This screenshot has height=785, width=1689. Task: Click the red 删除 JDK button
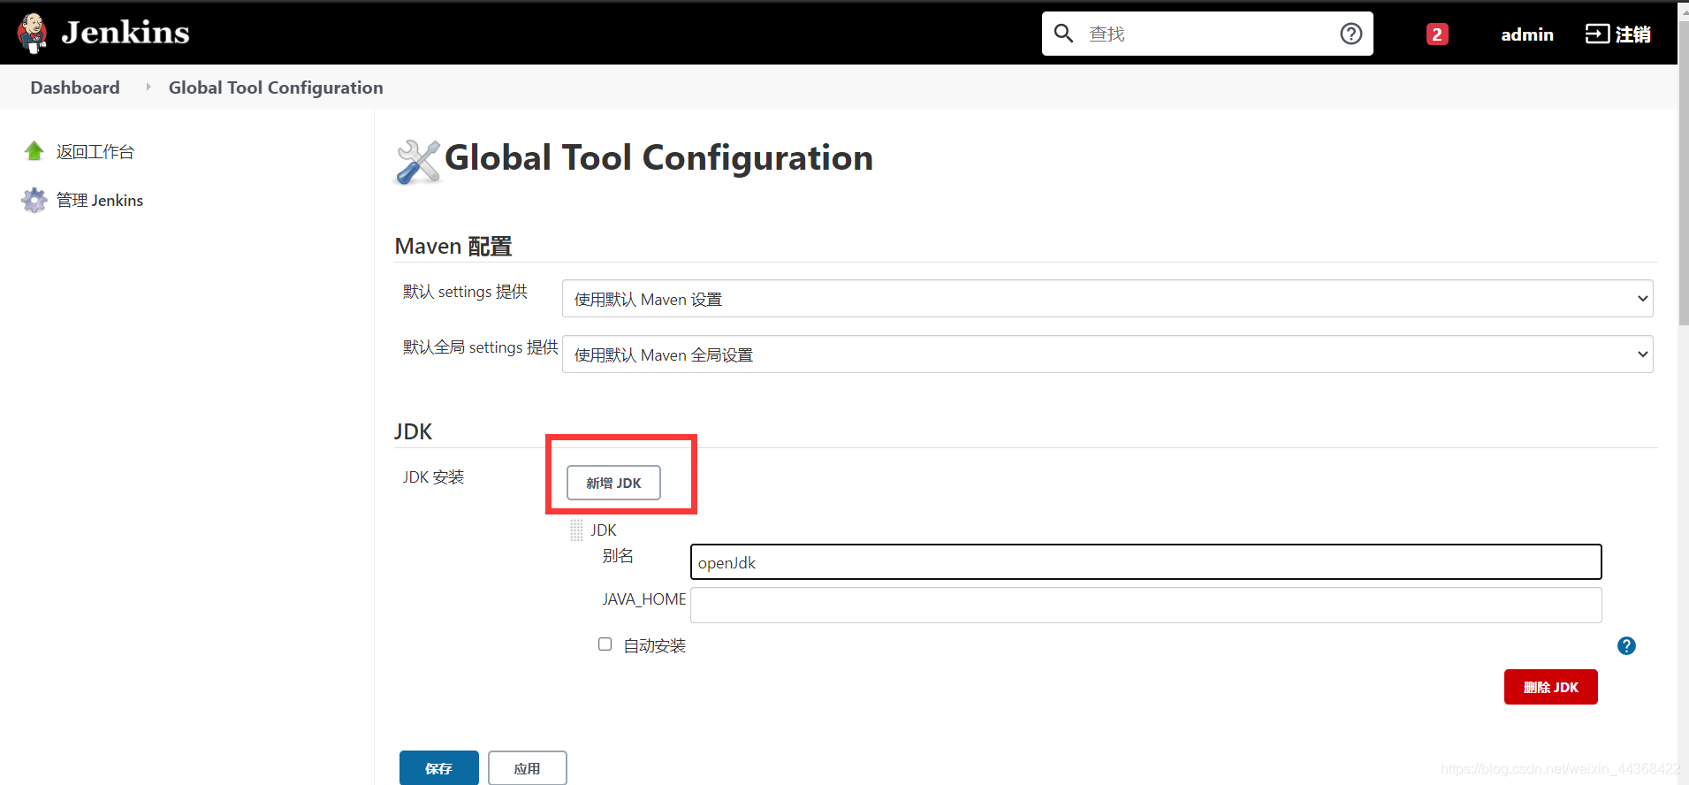pos(1550,687)
